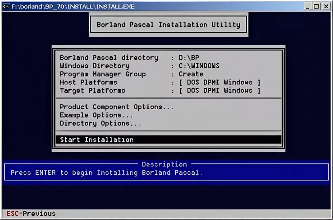Toggle the Create value for Program Manager Group
Image resolution: width=333 pixels, height=220 pixels.
pyautogui.click(x=191, y=74)
